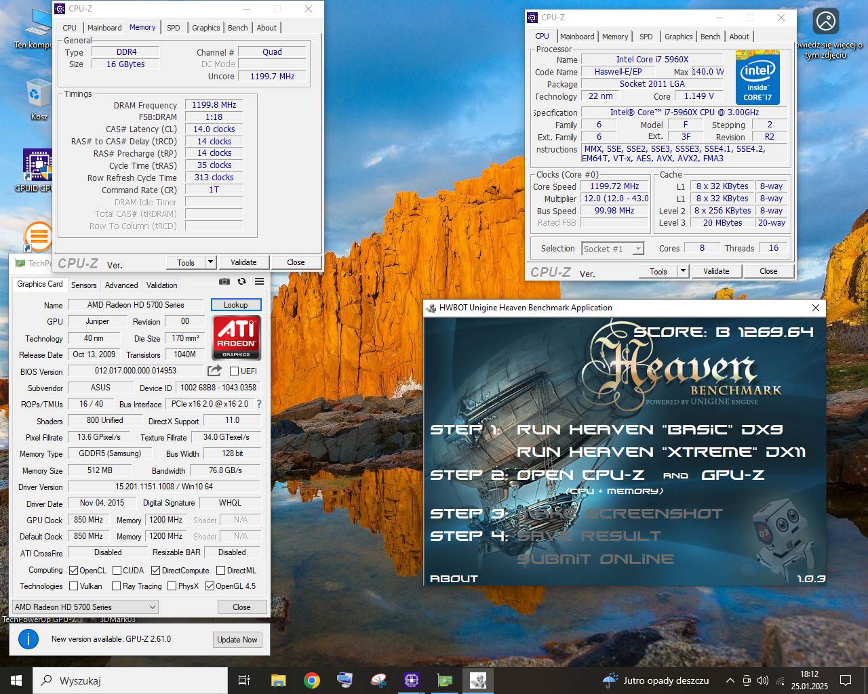Click the Update Now button
The image size is (868, 694).
tap(237, 640)
